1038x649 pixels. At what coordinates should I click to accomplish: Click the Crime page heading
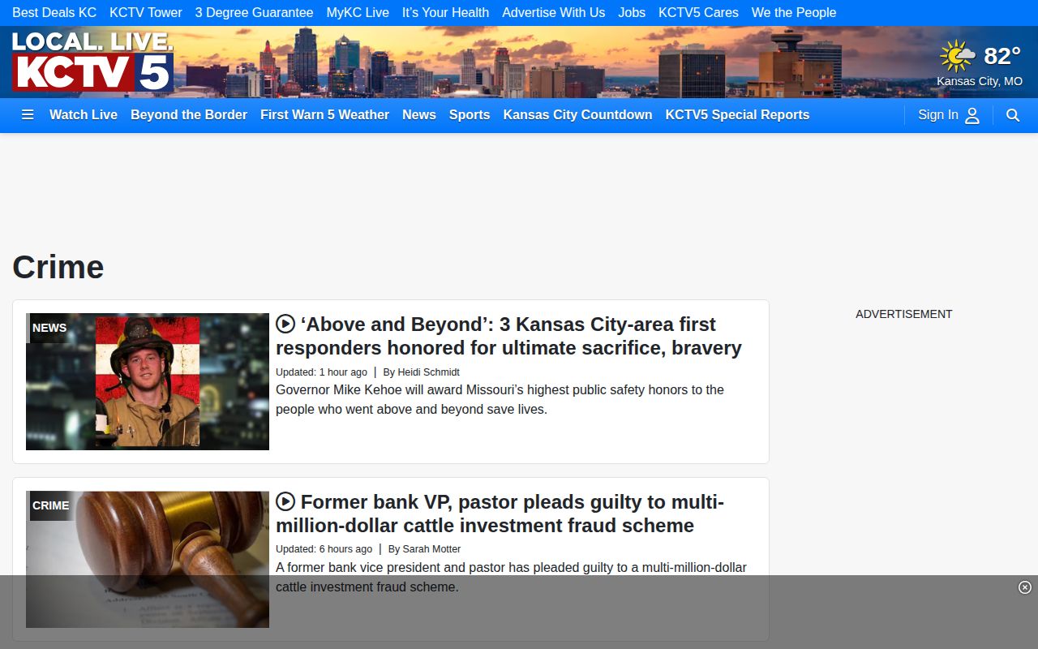(58, 267)
